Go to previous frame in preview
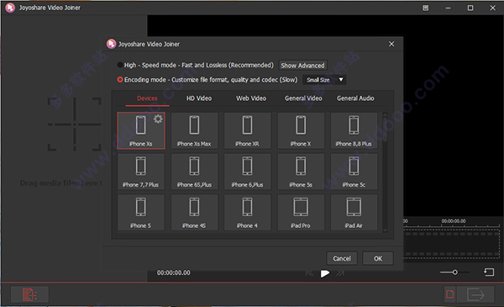504x307 pixels. tap(309, 273)
